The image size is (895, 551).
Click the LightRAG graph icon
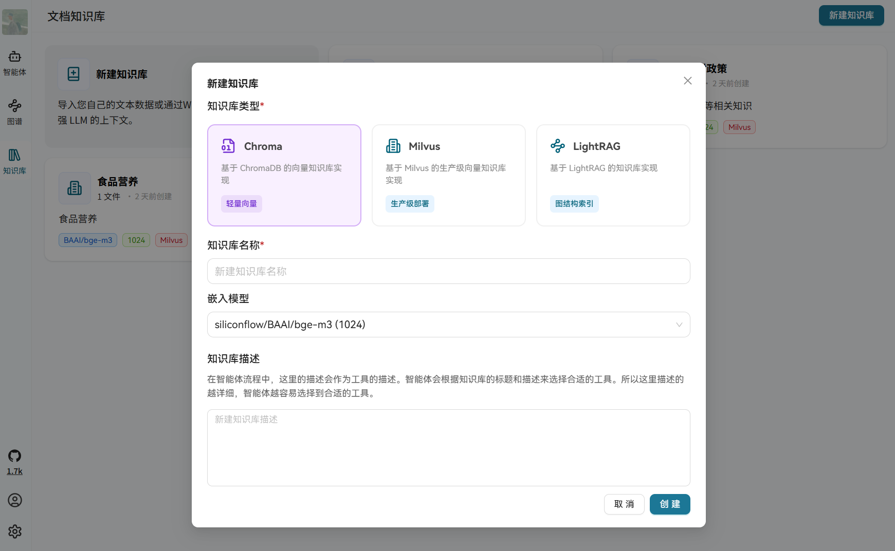point(558,146)
